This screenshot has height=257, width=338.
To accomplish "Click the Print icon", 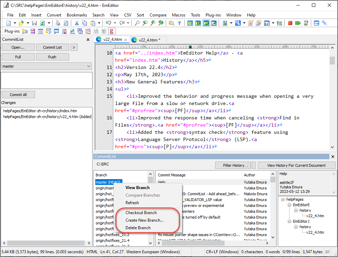I will pyautogui.click(x=58, y=23).
